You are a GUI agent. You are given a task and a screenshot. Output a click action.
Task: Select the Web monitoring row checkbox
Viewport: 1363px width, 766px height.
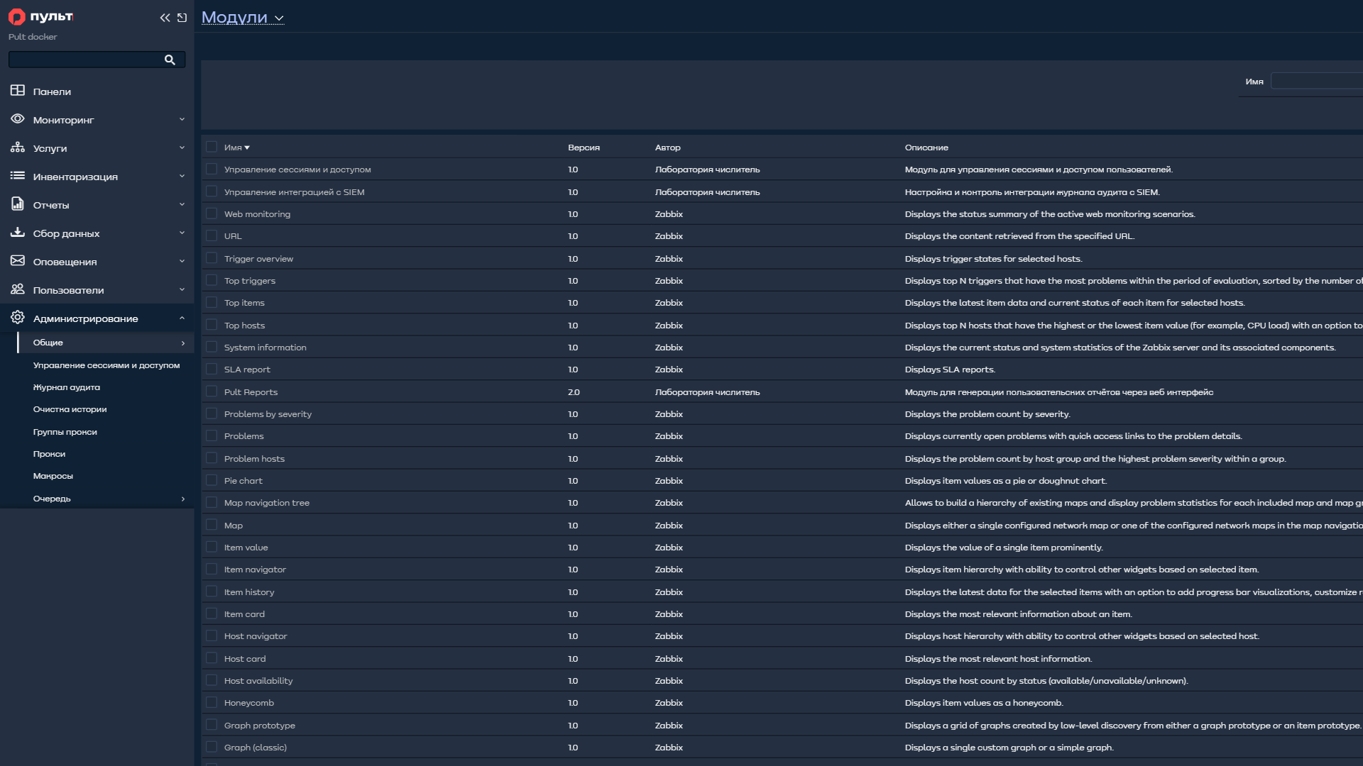pos(212,213)
